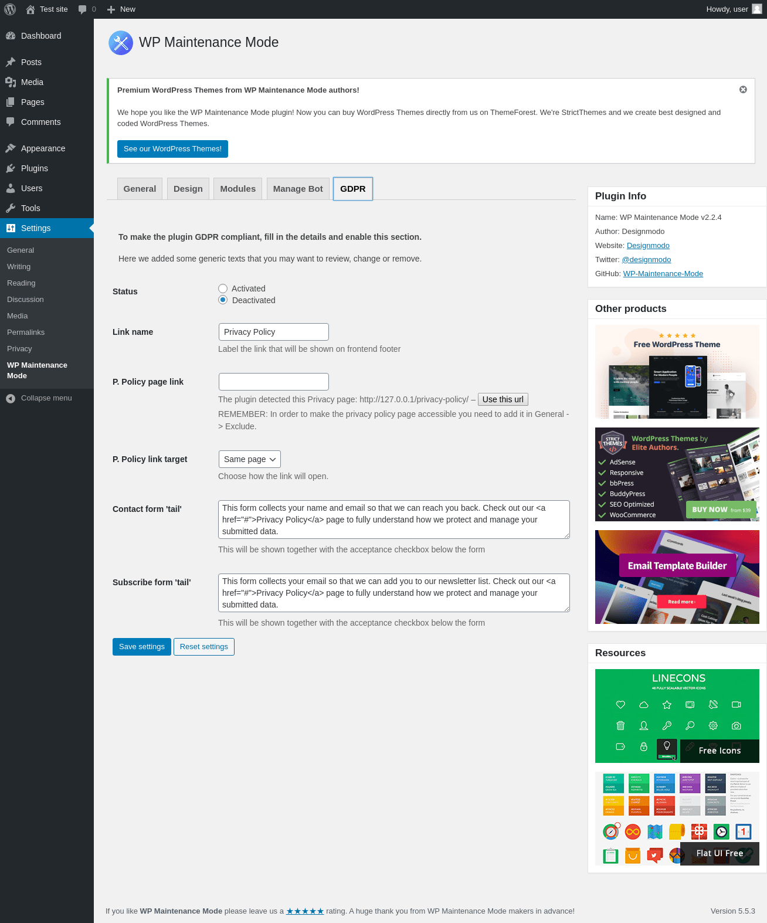
Task: Select the Activated status radio
Action: (x=223, y=289)
